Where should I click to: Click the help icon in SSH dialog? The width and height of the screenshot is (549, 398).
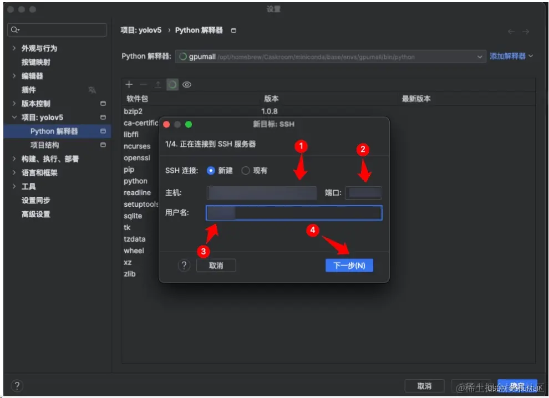pyautogui.click(x=184, y=266)
